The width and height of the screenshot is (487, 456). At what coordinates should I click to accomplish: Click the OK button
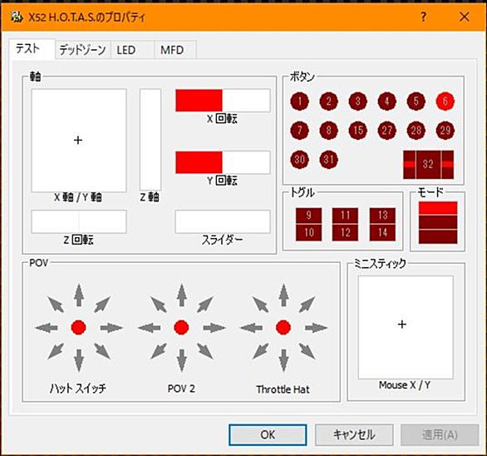click(x=268, y=434)
